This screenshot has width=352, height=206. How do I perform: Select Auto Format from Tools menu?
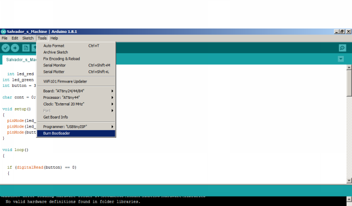[76, 46]
